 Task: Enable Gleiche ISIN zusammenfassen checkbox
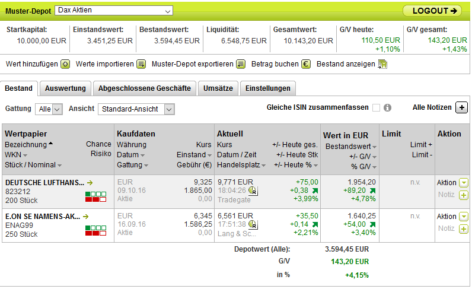[376, 108]
